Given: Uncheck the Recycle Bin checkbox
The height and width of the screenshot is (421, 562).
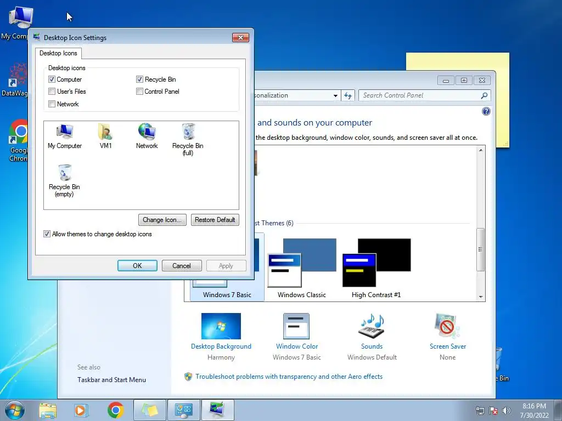Looking at the screenshot, I should (x=140, y=79).
